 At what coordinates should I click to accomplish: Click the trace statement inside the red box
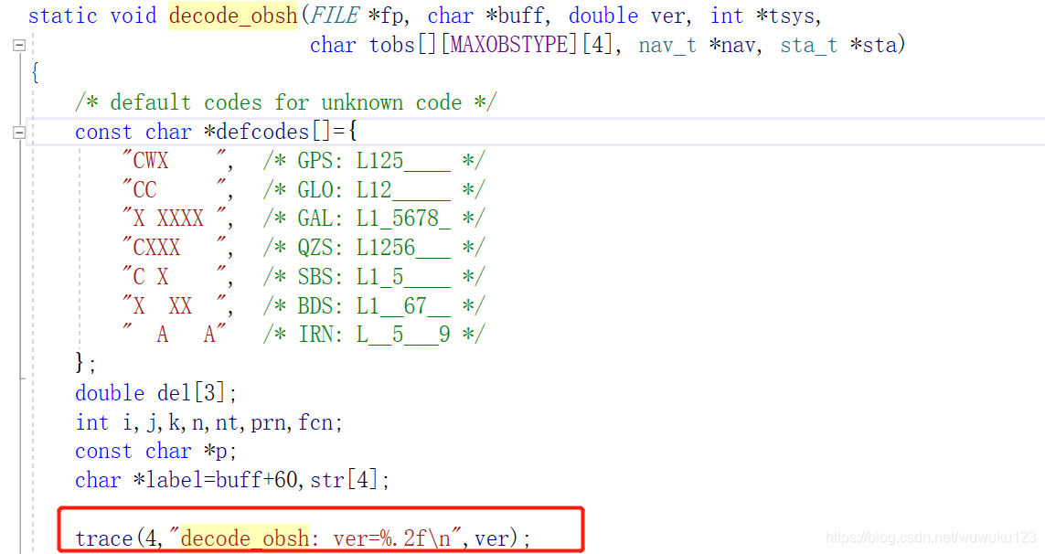302,538
